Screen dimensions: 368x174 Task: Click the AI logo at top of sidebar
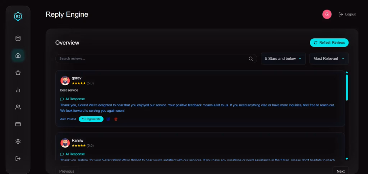click(18, 16)
